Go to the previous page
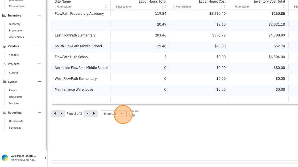The height and width of the screenshot is (167, 298). click(x=61, y=113)
